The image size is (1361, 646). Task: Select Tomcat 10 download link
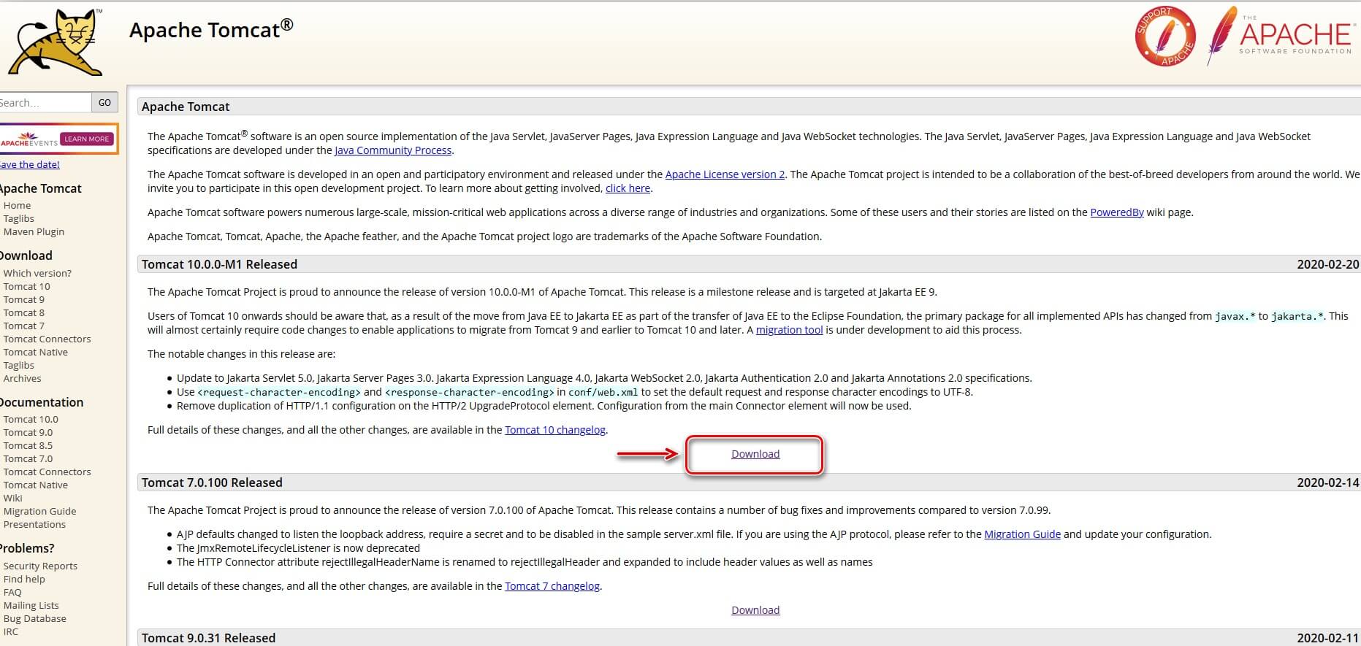(x=27, y=286)
